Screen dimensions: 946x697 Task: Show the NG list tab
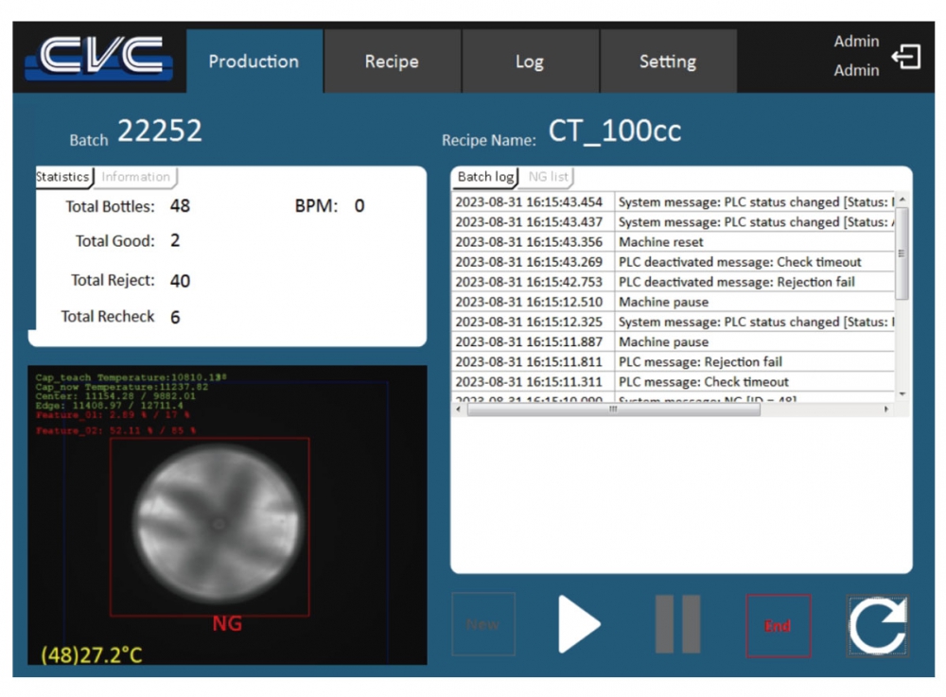click(x=549, y=177)
